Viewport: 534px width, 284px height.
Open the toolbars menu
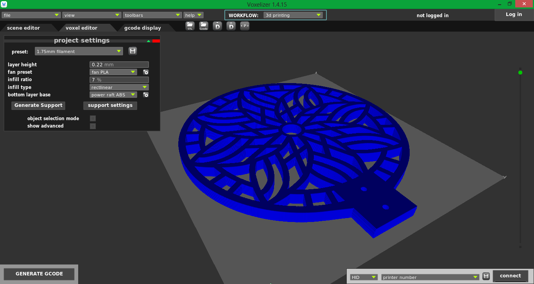coord(152,15)
